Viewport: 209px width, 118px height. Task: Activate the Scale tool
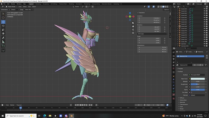click(x=3, y=30)
